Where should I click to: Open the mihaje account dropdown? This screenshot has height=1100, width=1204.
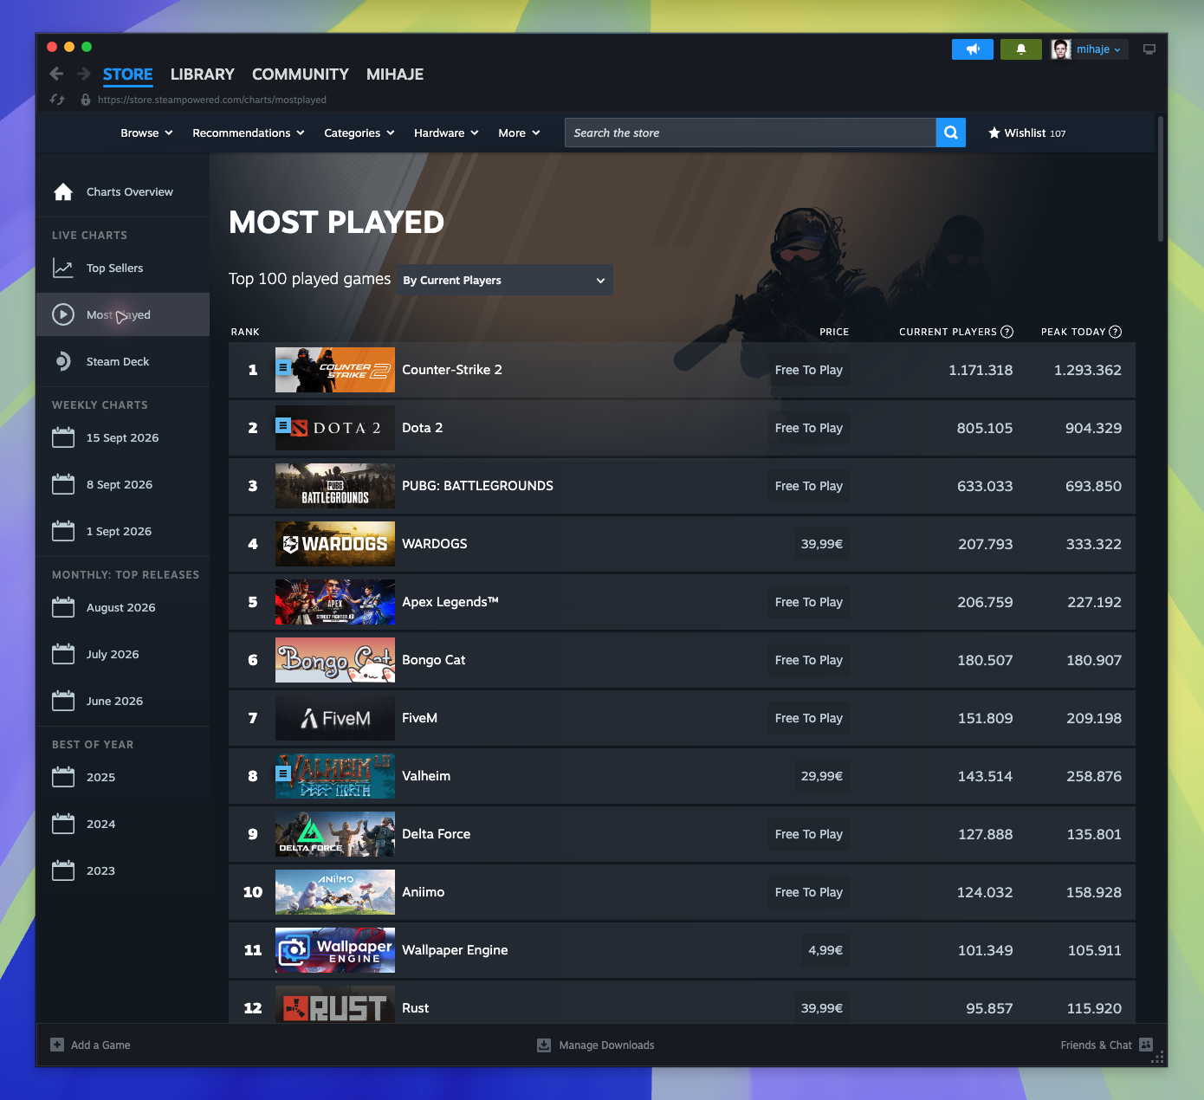coord(1099,49)
